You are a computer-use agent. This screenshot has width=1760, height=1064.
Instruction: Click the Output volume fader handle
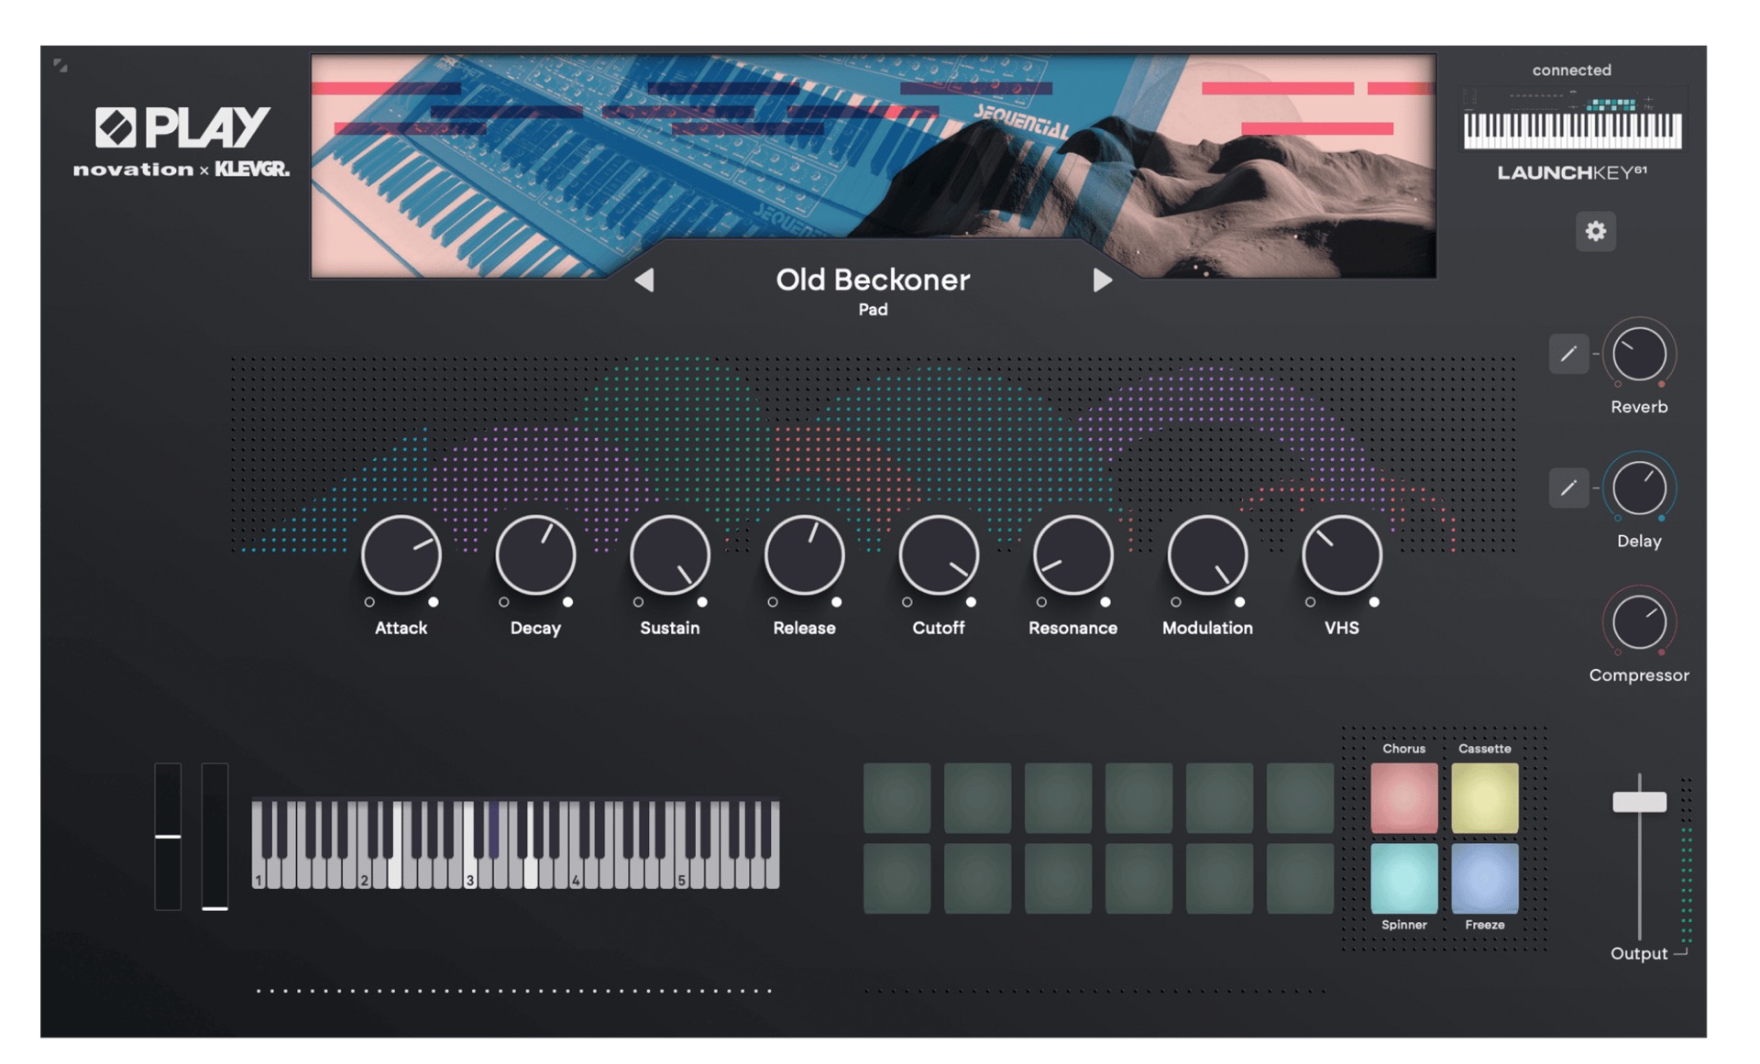1639,802
